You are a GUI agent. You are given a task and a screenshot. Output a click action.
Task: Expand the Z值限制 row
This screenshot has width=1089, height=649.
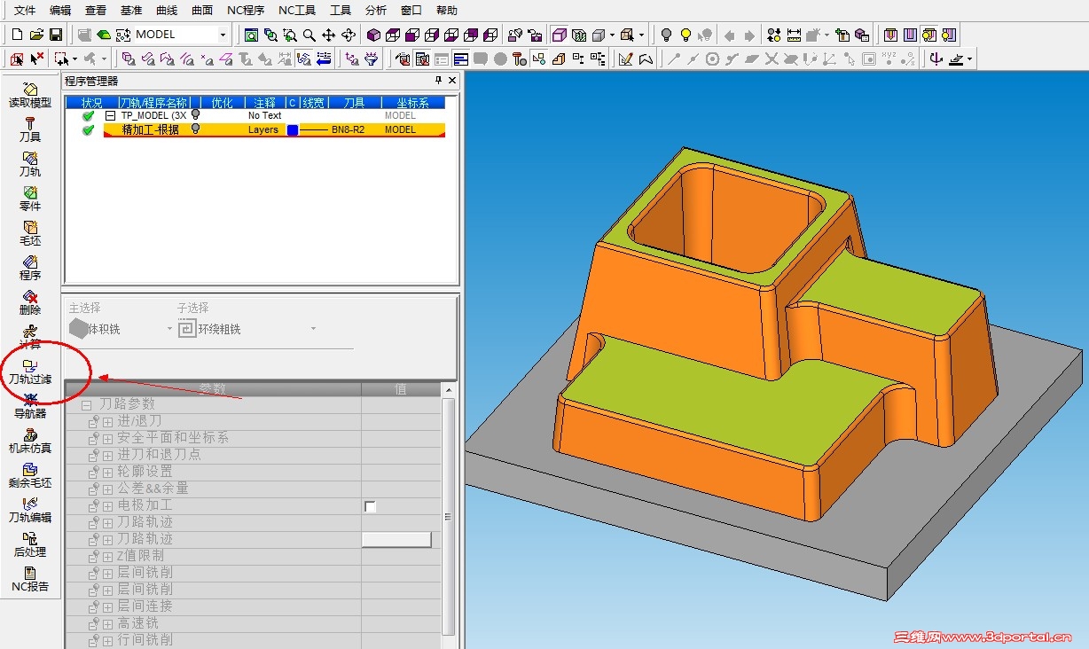pyautogui.click(x=107, y=556)
